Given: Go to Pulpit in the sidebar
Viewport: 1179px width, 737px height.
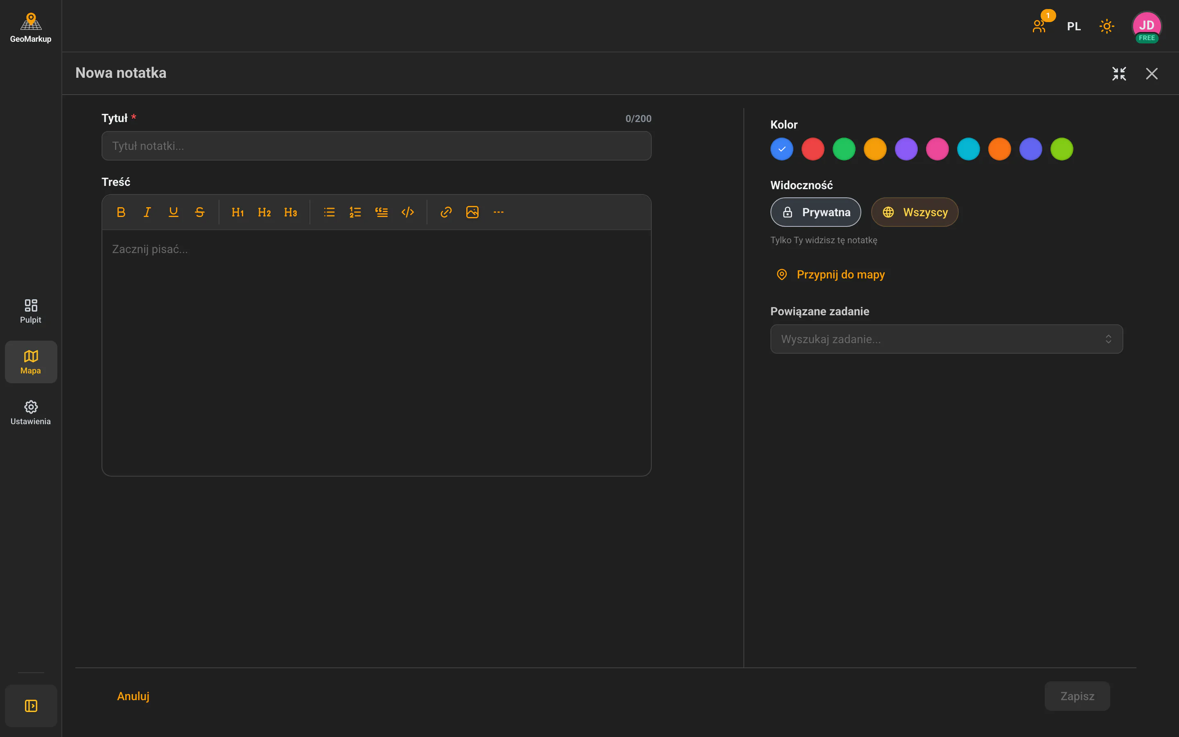Looking at the screenshot, I should click(31, 312).
